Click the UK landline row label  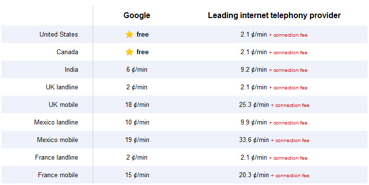coord(62,87)
